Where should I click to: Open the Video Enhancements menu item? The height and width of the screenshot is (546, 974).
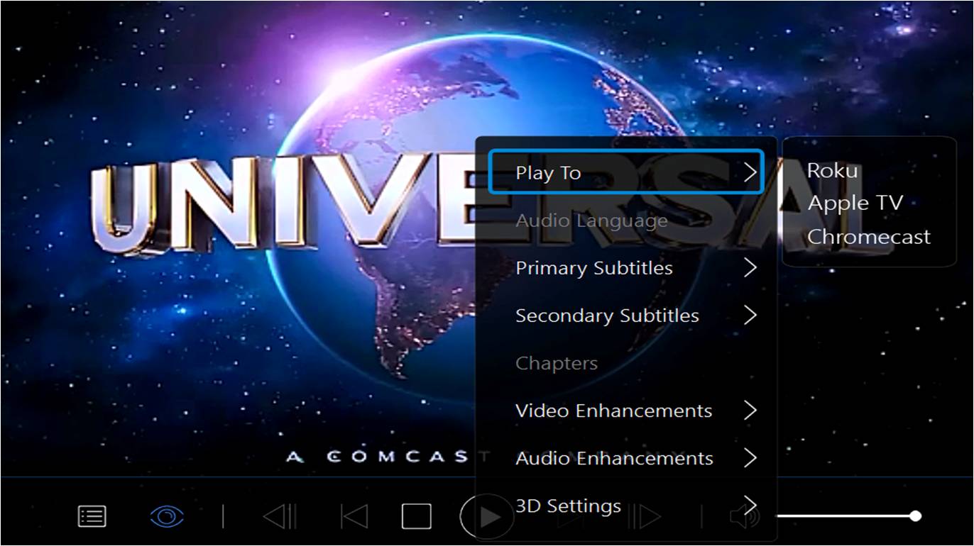click(625, 411)
